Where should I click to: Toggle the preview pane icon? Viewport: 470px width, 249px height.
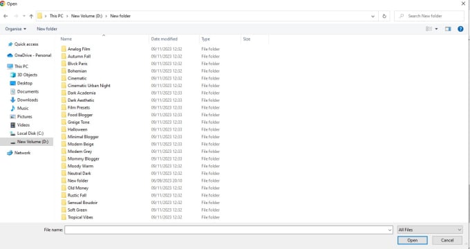448,29
